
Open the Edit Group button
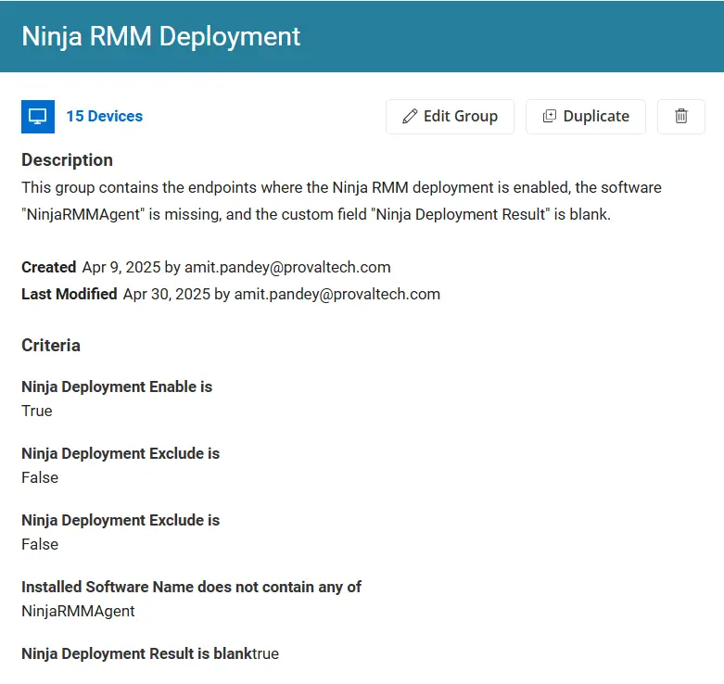[x=450, y=117]
